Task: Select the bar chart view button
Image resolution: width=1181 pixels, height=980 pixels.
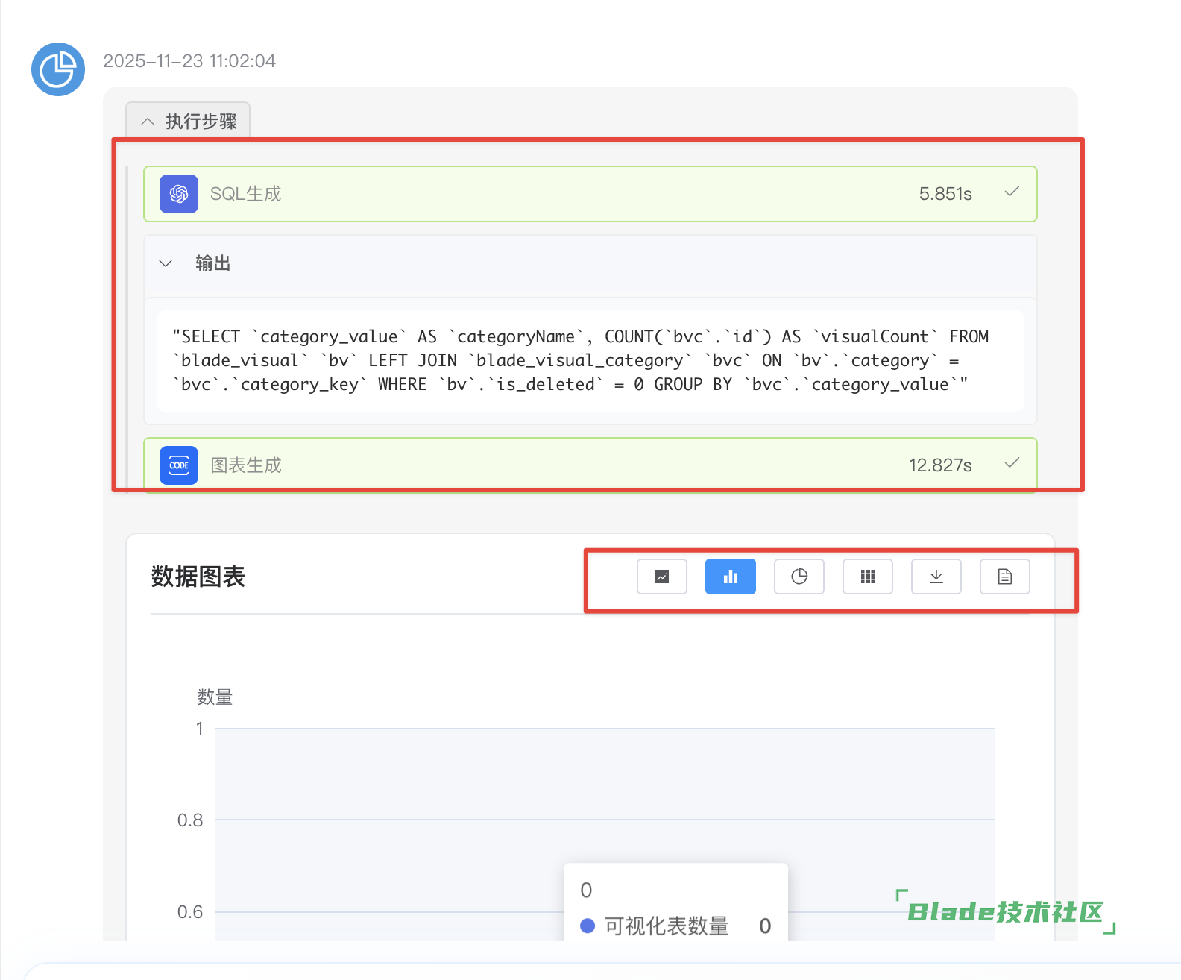Action: pos(730,577)
